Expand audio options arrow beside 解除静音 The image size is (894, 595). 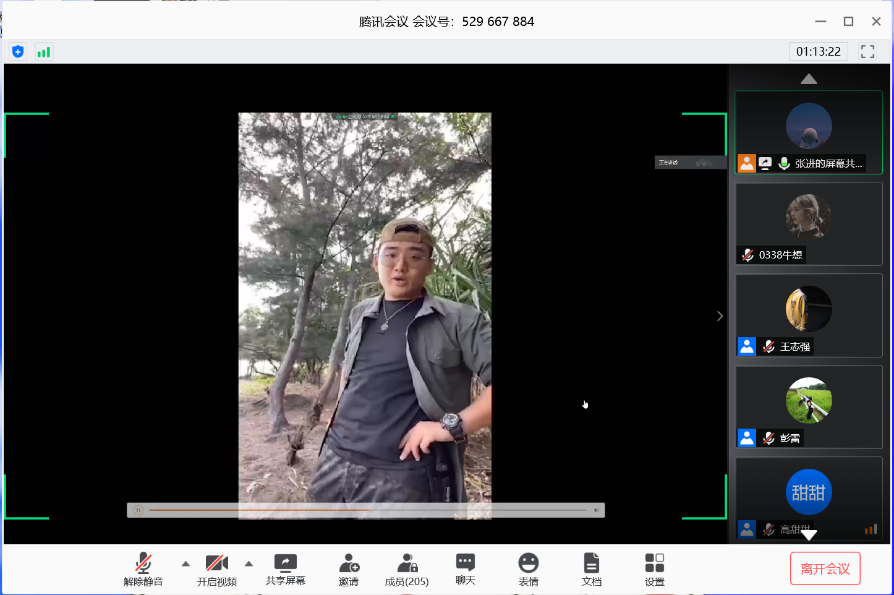point(185,563)
